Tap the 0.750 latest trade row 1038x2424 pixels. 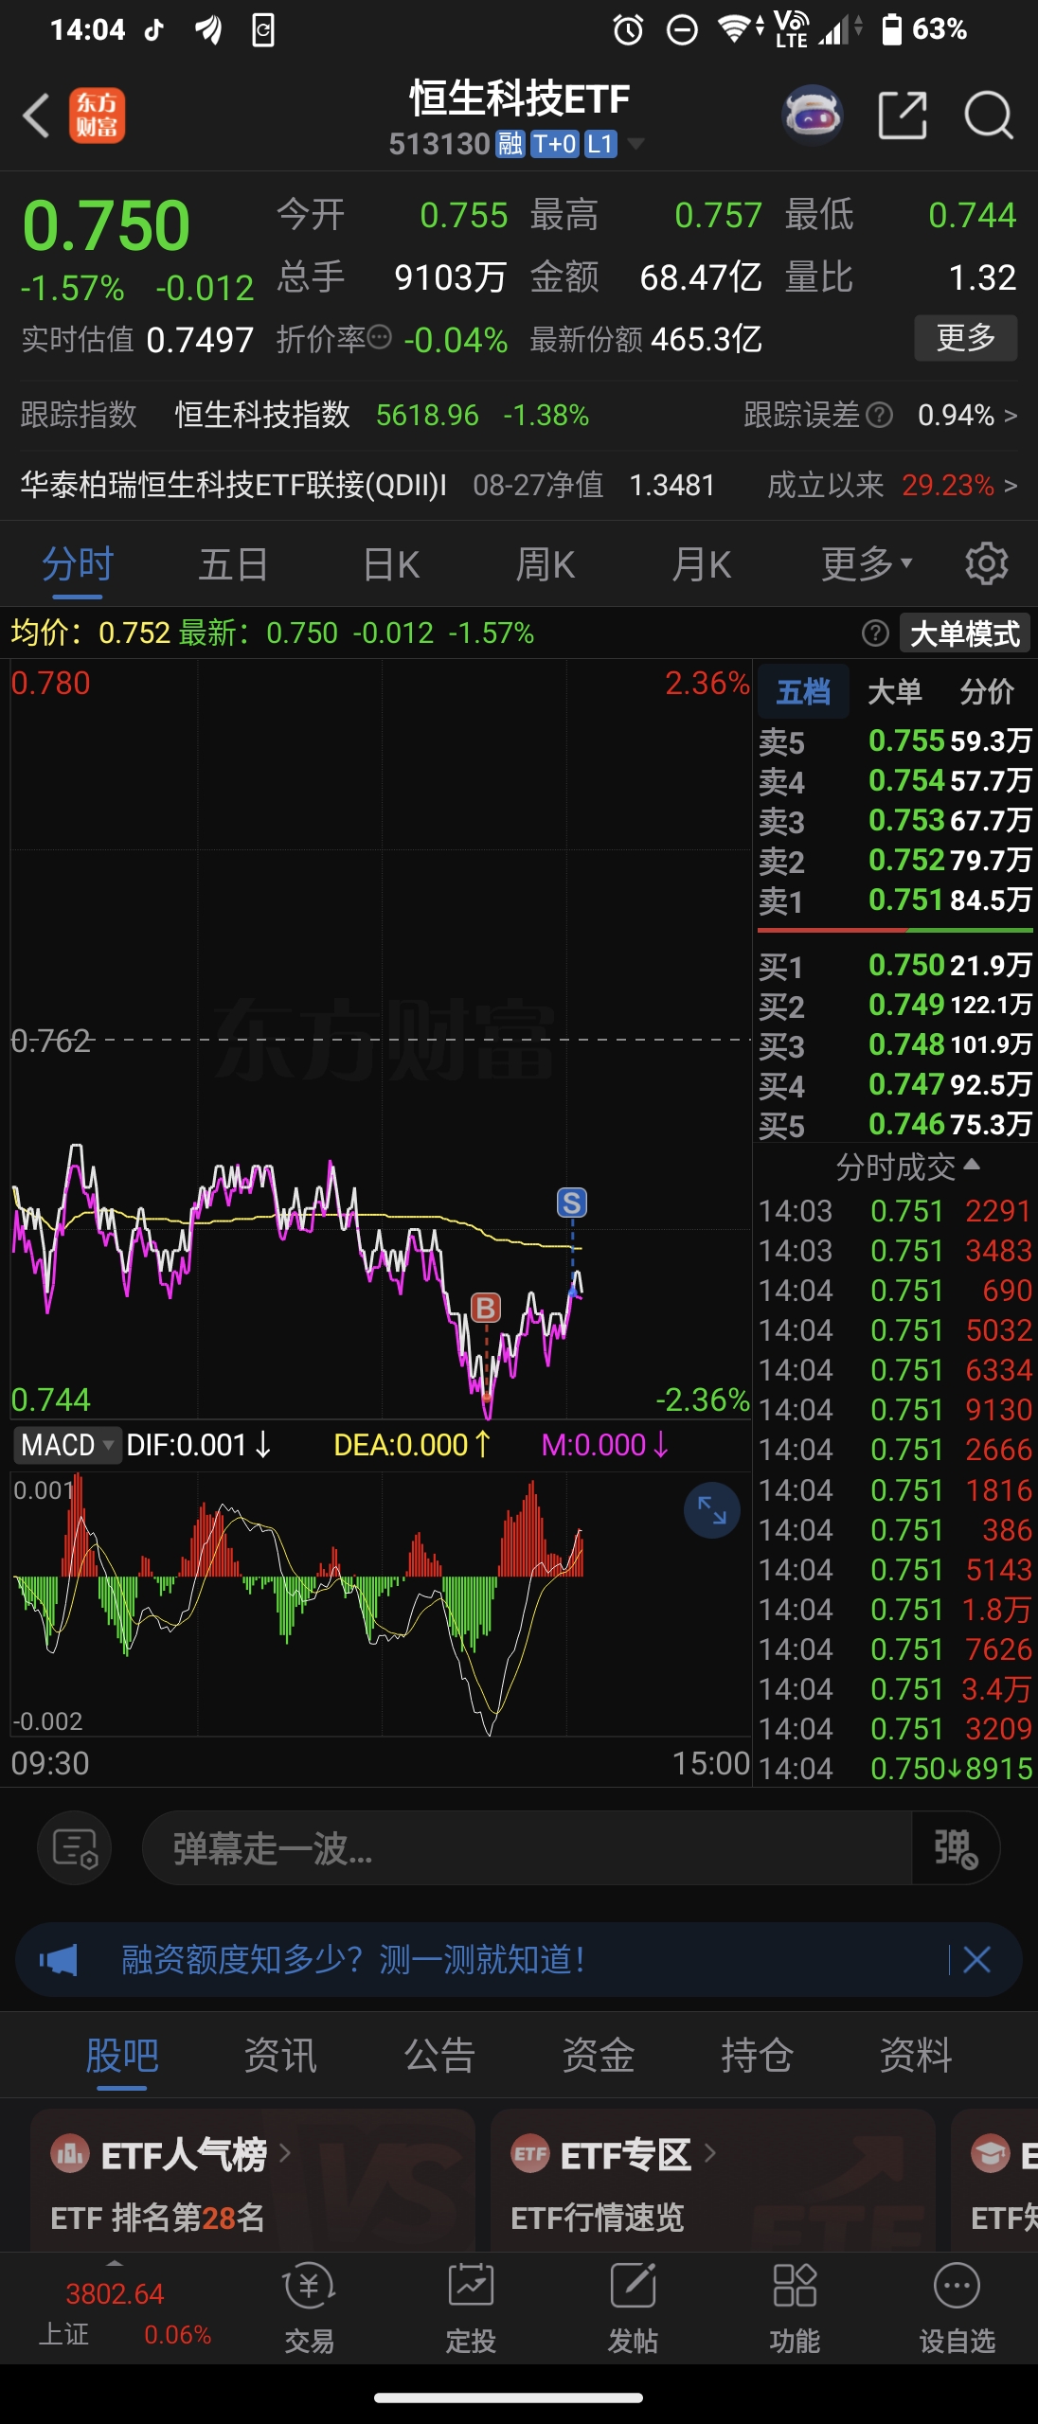[x=895, y=1768]
